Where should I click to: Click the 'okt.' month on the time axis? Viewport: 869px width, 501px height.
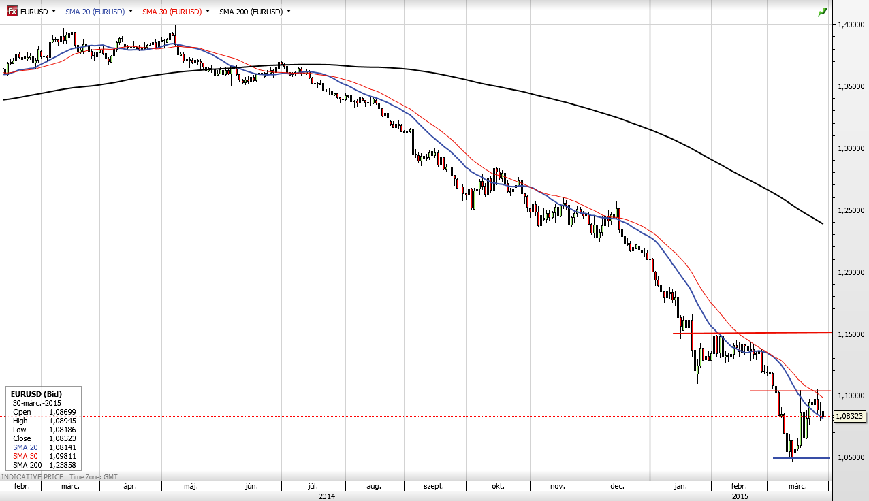coord(498,486)
